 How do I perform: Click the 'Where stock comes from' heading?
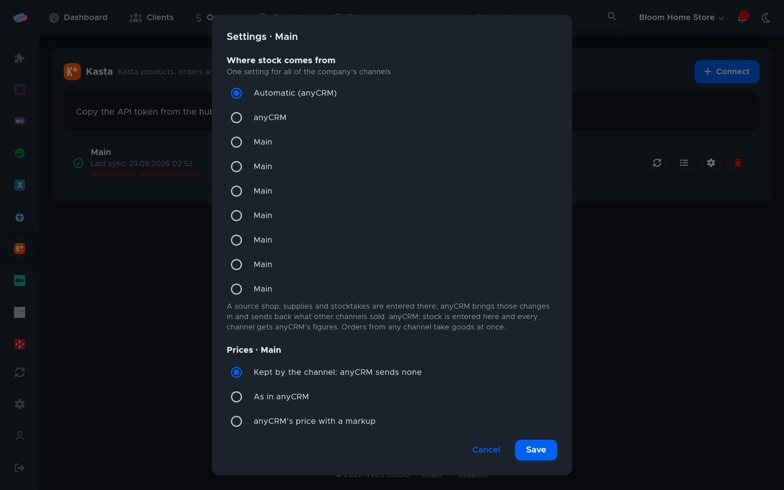[x=281, y=60]
